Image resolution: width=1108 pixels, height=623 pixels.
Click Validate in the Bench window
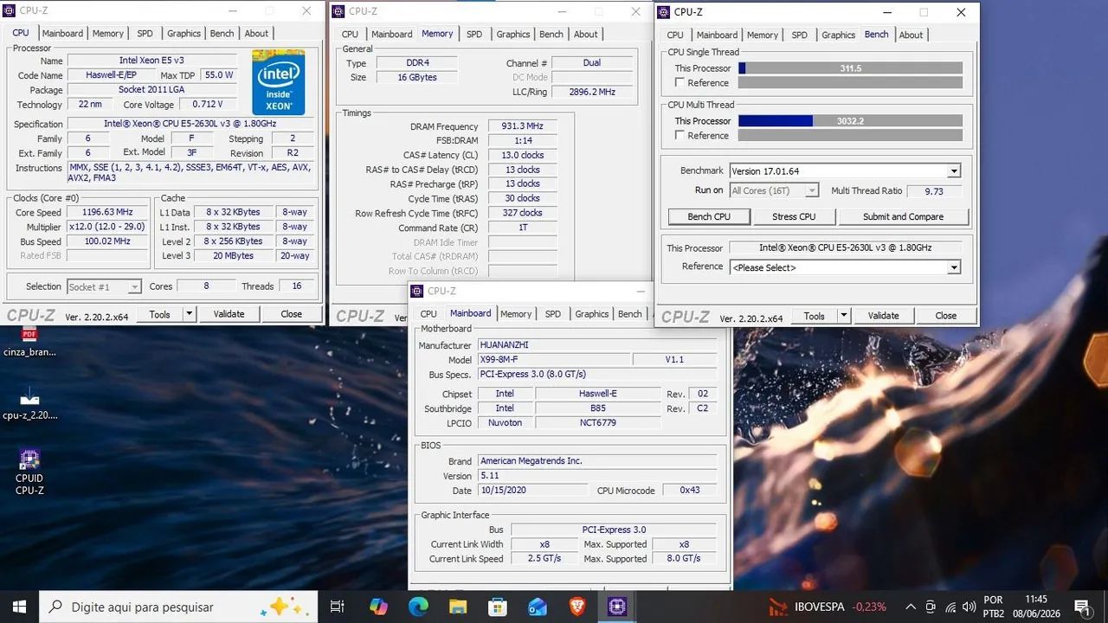[x=883, y=316]
